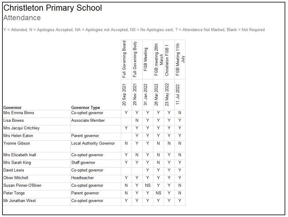Click the Attendance heading
The image size is (288, 217).
coord(22,18)
